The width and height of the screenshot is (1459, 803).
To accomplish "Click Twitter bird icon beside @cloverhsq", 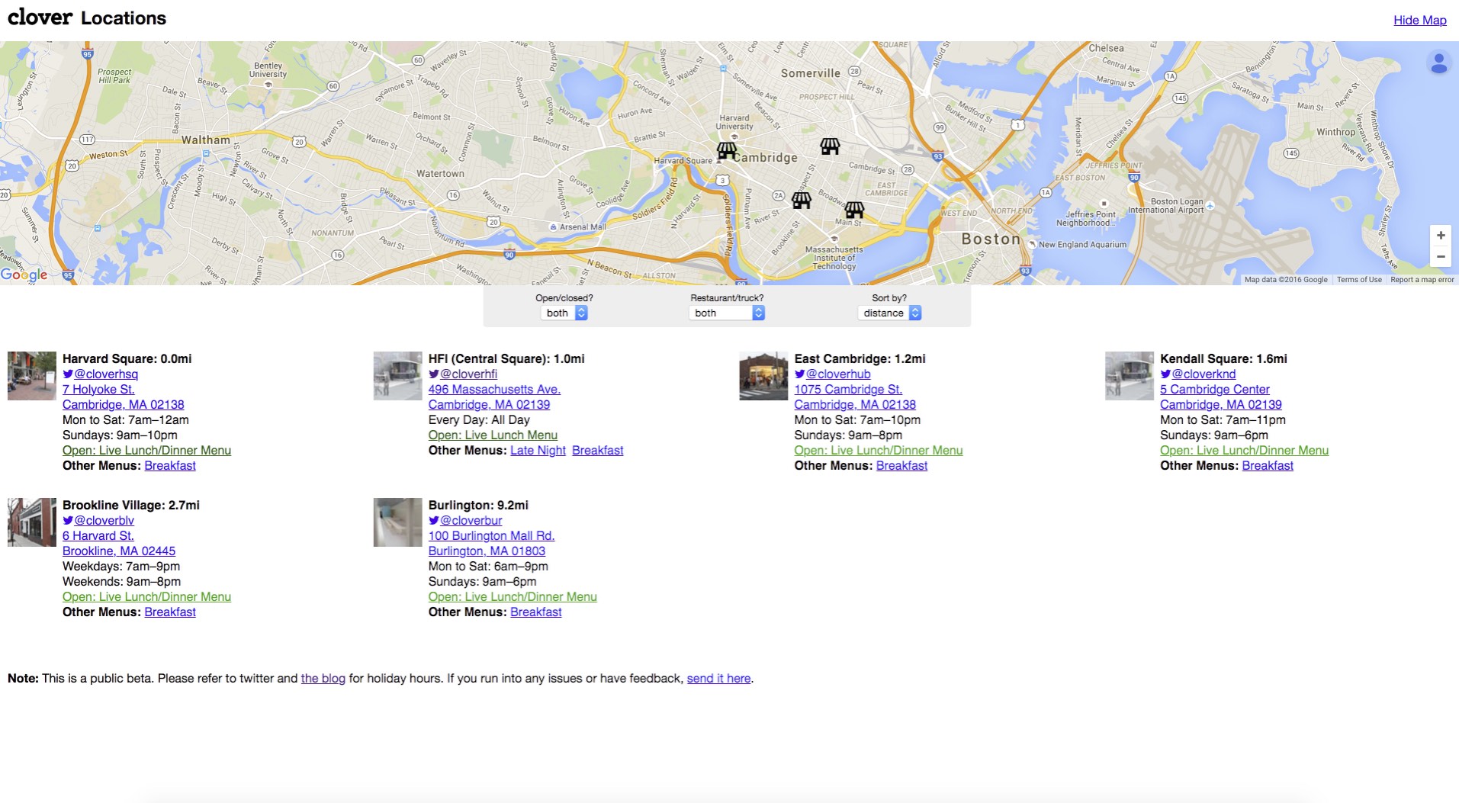I will tap(68, 374).
